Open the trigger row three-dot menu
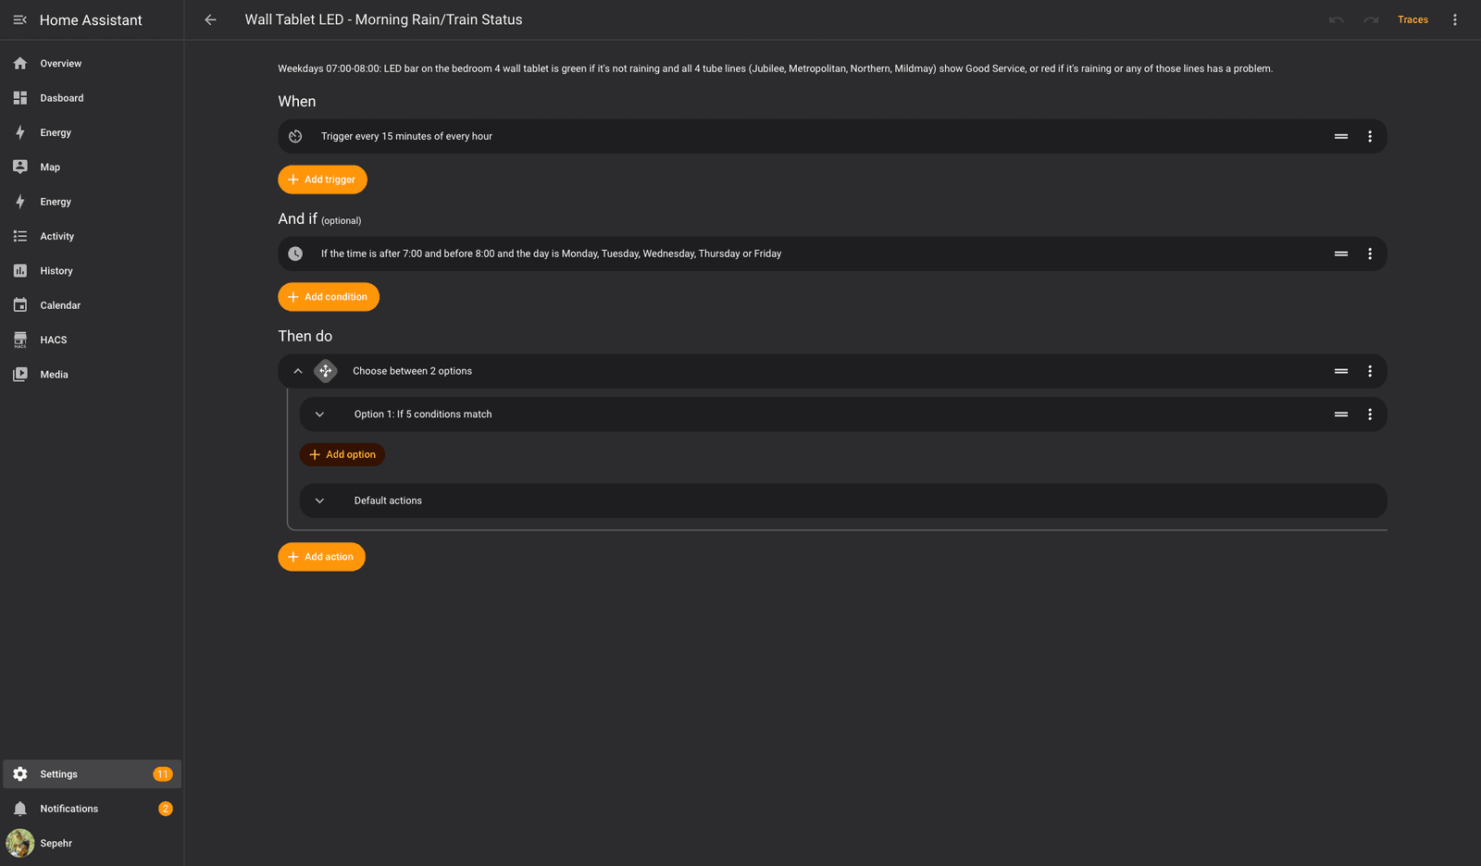 tap(1370, 136)
